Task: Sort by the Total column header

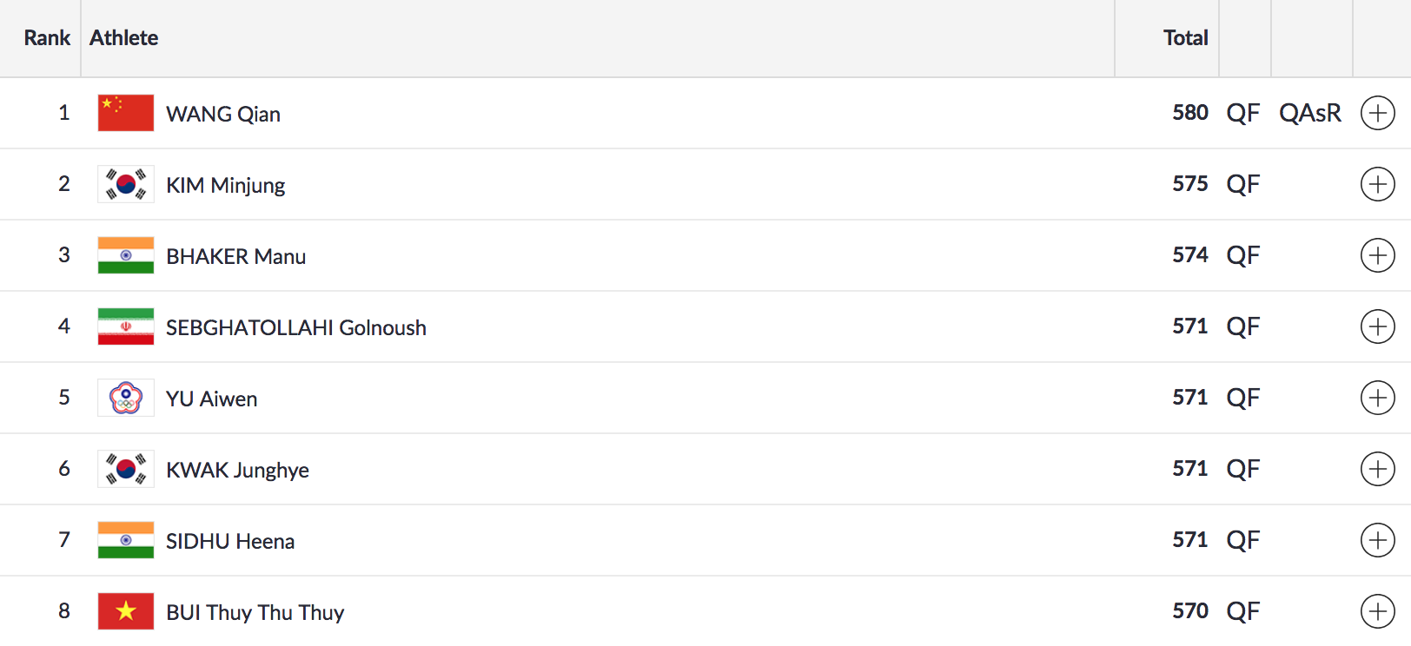Action: (x=1185, y=38)
